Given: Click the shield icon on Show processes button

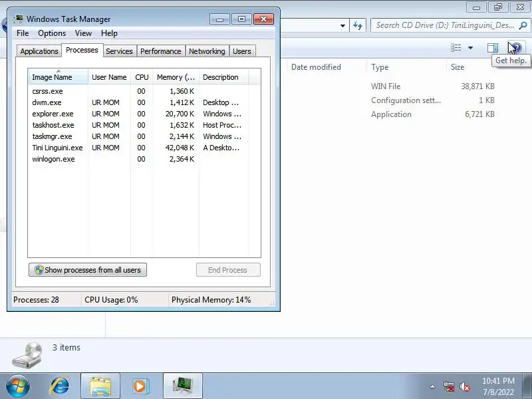Looking at the screenshot, I should 39,270.
